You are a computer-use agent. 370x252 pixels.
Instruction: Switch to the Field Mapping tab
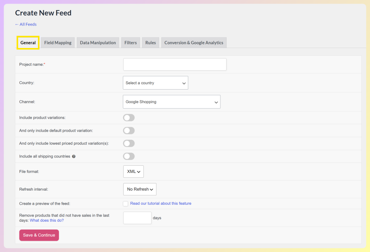click(58, 43)
